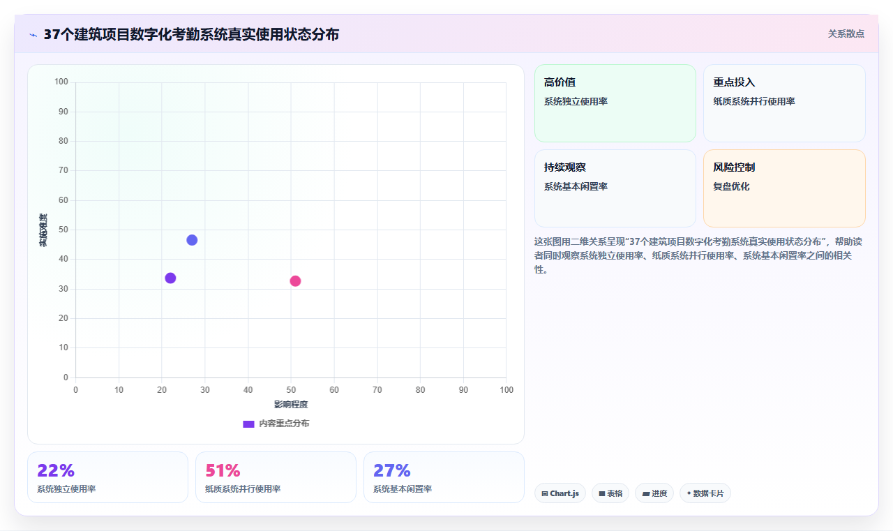Click the 进度 tag
Screen dimensions: 893x531
point(654,493)
